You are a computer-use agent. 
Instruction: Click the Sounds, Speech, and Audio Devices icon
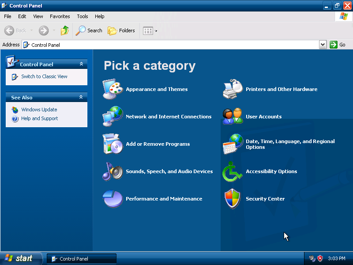pyautogui.click(x=113, y=171)
